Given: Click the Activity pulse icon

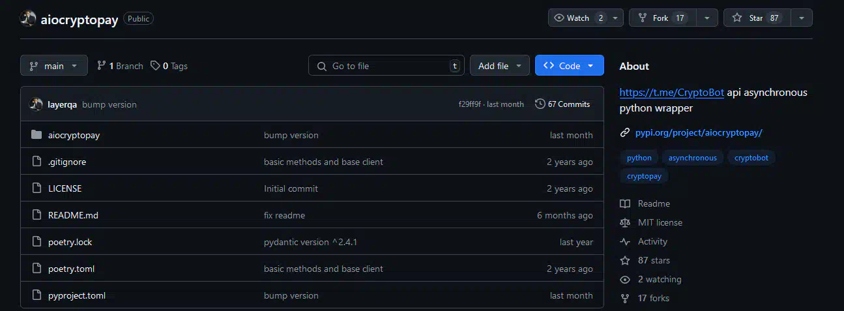Looking at the screenshot, I should [x=625, y=241].
